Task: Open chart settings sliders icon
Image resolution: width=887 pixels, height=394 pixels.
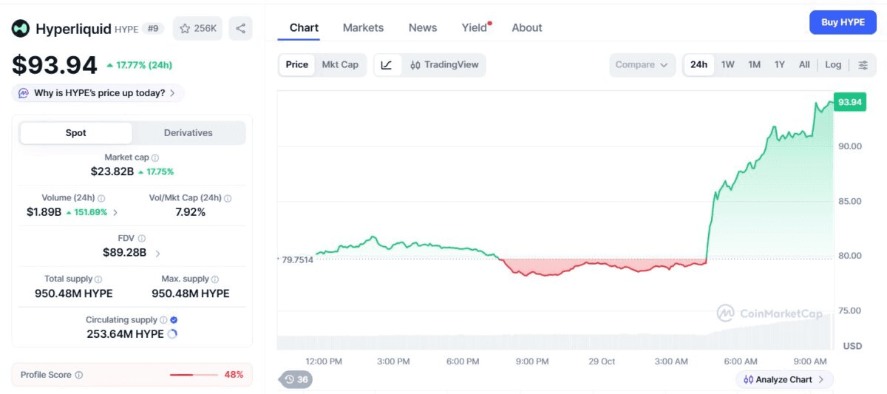Action: (863, 65)
